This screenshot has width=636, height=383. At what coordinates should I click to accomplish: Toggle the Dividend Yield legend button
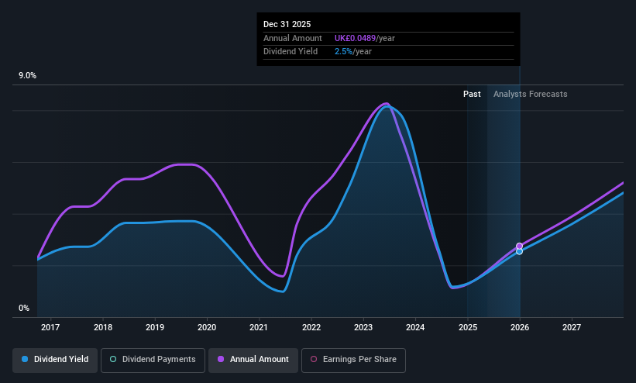(55, 360)
